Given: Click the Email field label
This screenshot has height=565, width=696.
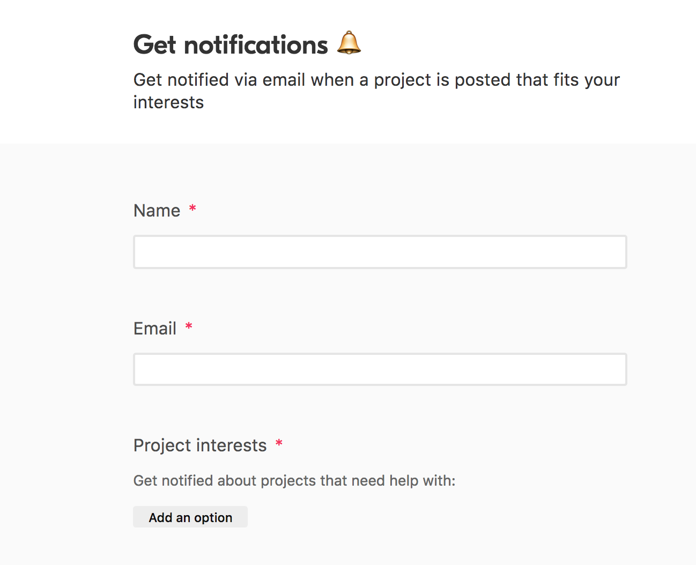Looking at the screenshot, I should (x=155, y=328).
